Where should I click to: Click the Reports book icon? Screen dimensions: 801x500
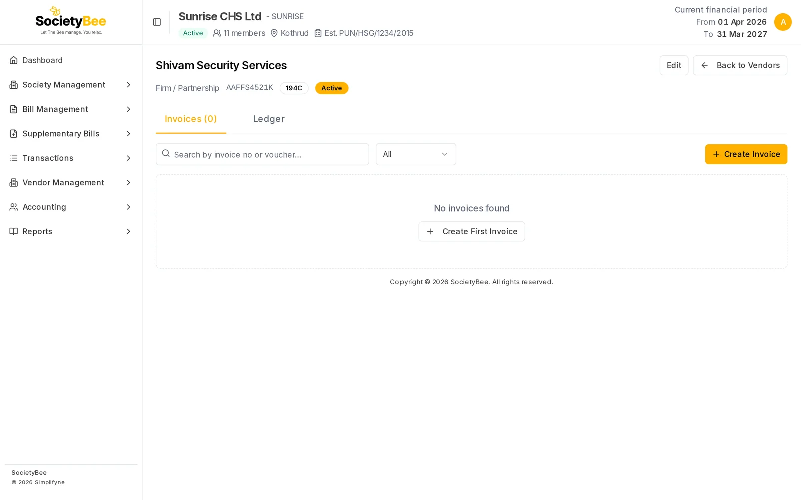pos(14,232)
